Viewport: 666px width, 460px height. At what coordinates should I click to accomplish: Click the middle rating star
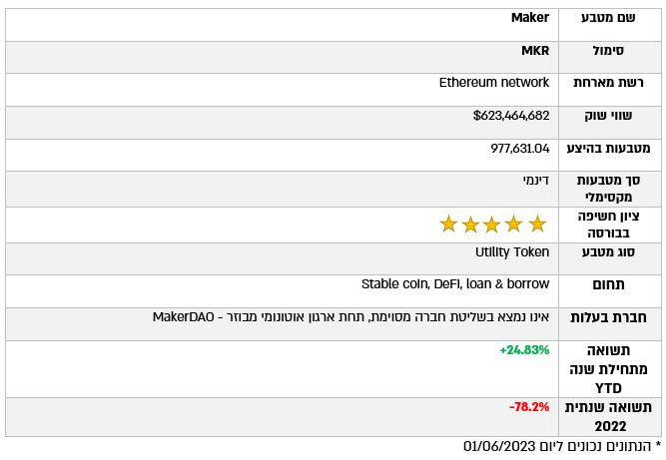(492, 225)
